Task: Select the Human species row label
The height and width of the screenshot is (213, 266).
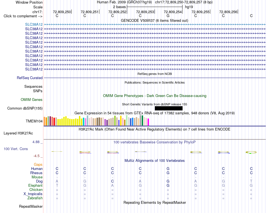Action: tap(37, 169)
